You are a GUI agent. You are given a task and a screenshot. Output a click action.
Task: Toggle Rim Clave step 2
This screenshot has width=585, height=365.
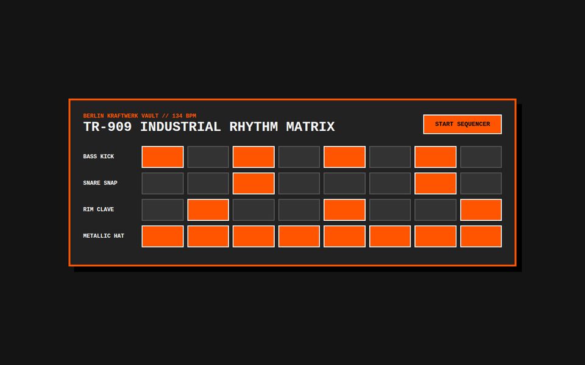(208, 210)
